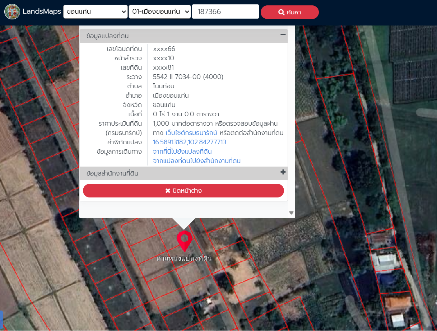Expand land office info with plus icon
Viewport: 437px width, 331px height.
pyautogui.click(x=283, y=172)
